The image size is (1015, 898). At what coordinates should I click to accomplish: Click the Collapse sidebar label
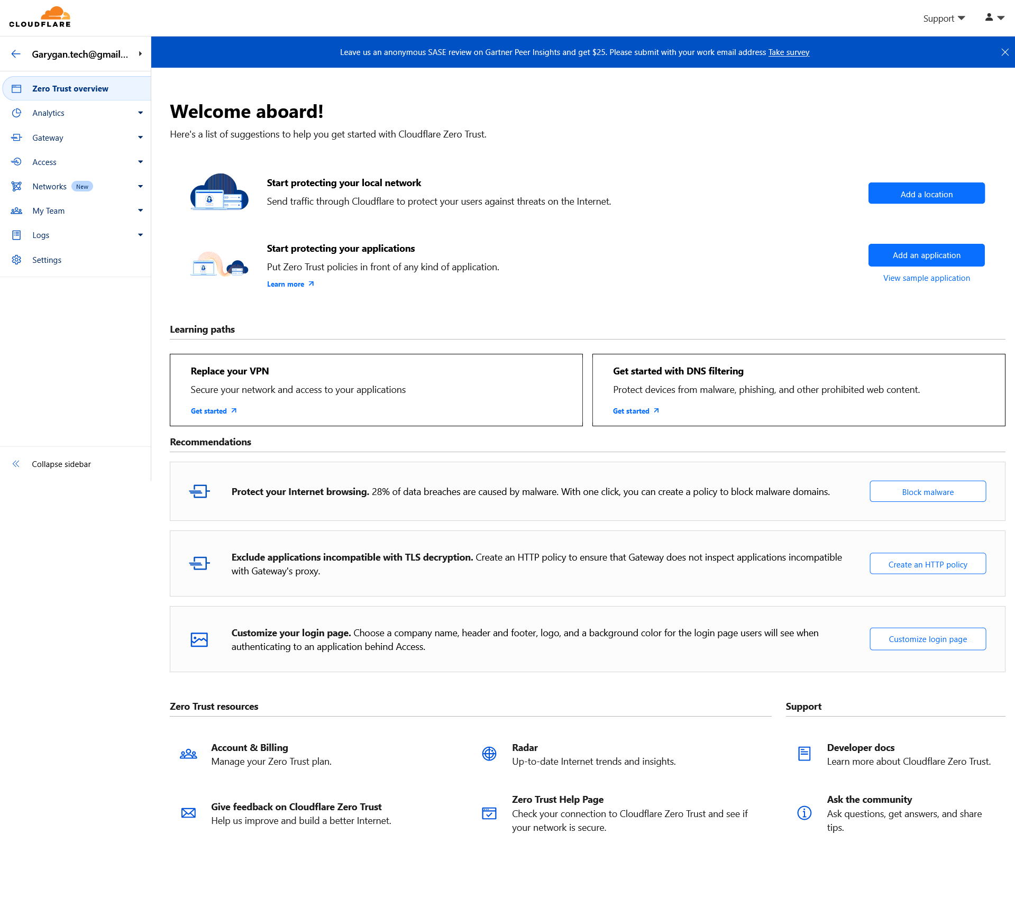pyautogui.click(x=61, y=464)
